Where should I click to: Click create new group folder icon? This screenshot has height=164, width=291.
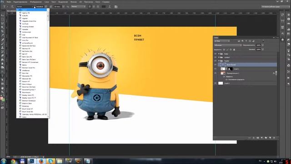(x=266, y=138)
